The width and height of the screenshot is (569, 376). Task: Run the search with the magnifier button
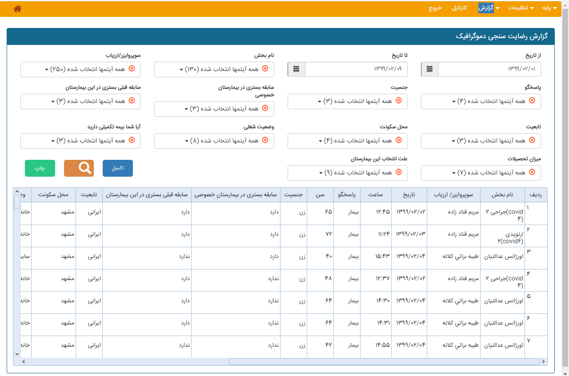pos(79,168)
